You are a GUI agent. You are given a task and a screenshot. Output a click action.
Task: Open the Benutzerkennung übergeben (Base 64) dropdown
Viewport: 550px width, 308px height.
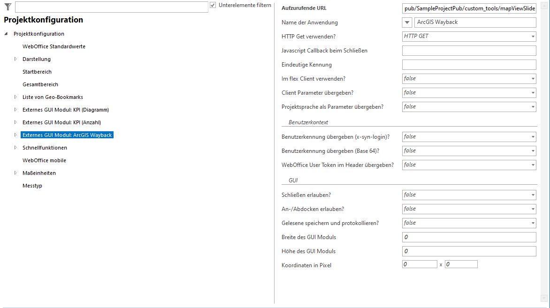(533, 150)
